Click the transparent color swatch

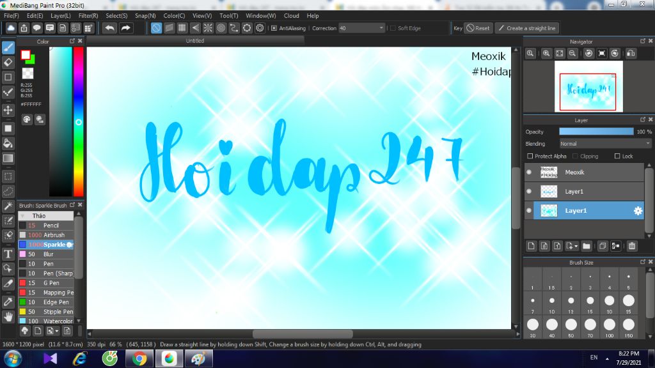[28, 73]
